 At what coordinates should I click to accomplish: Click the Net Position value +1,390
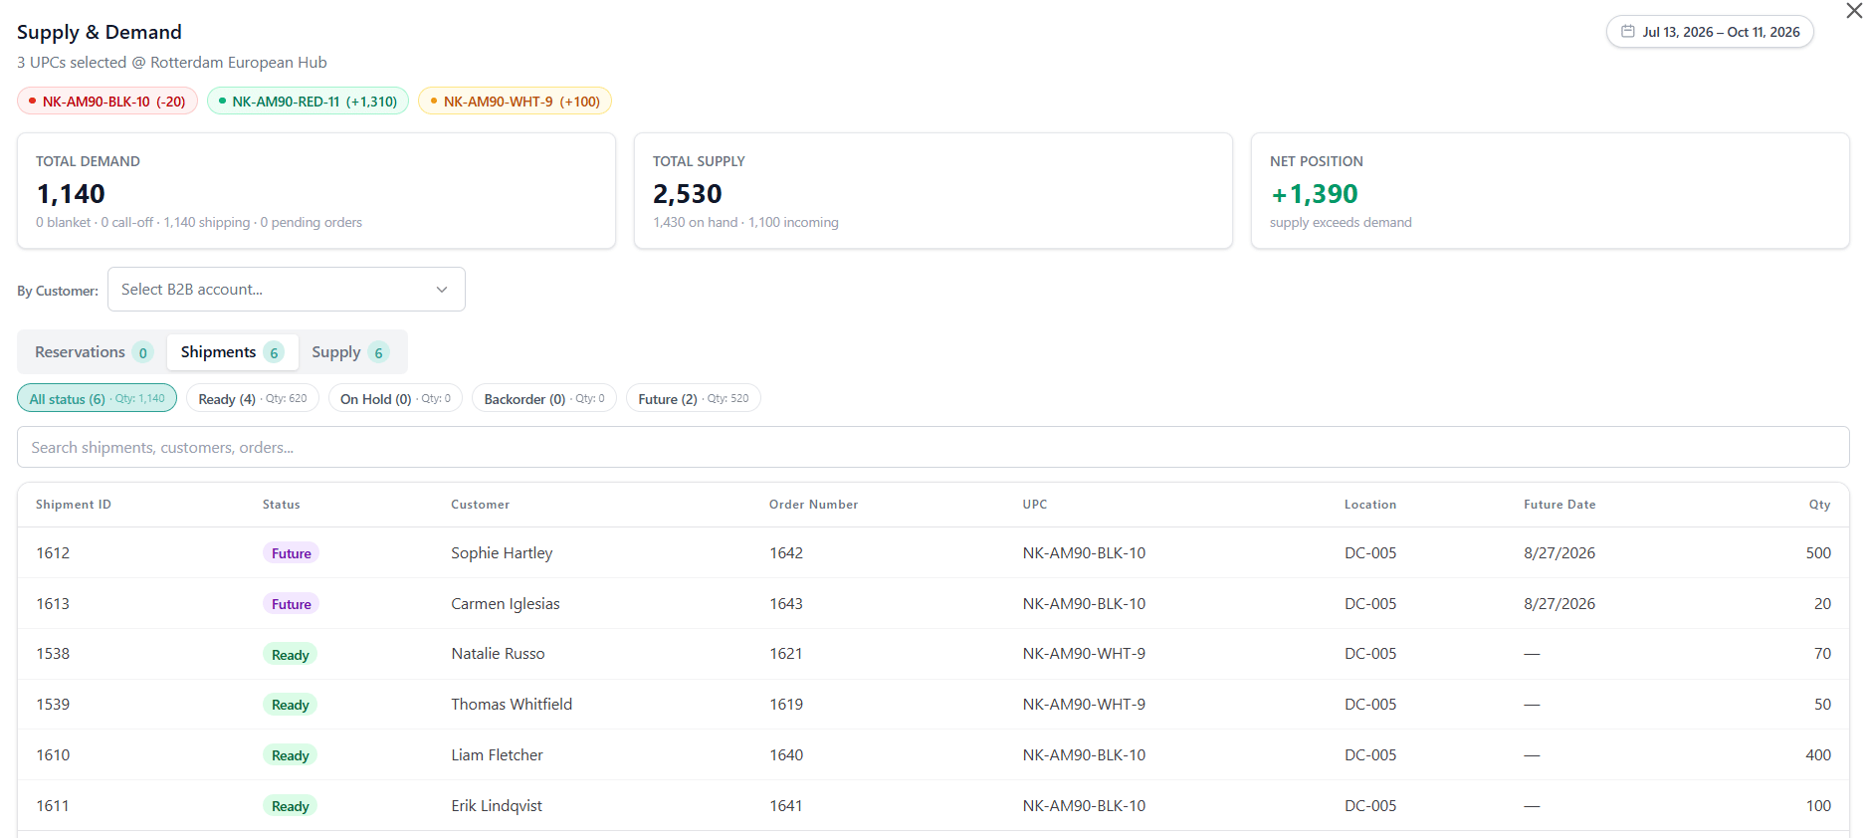click(1314, 194)
